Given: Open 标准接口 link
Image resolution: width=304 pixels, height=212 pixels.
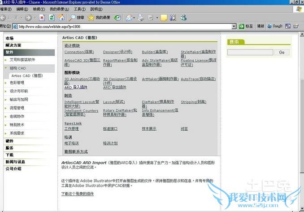Looking at the screenshot, I should (110, 129).
